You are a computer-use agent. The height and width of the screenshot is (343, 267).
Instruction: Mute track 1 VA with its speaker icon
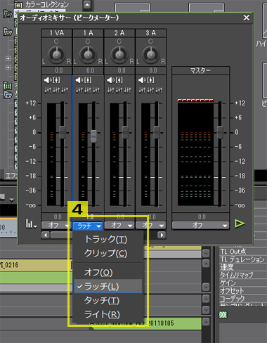coord(48,80)
